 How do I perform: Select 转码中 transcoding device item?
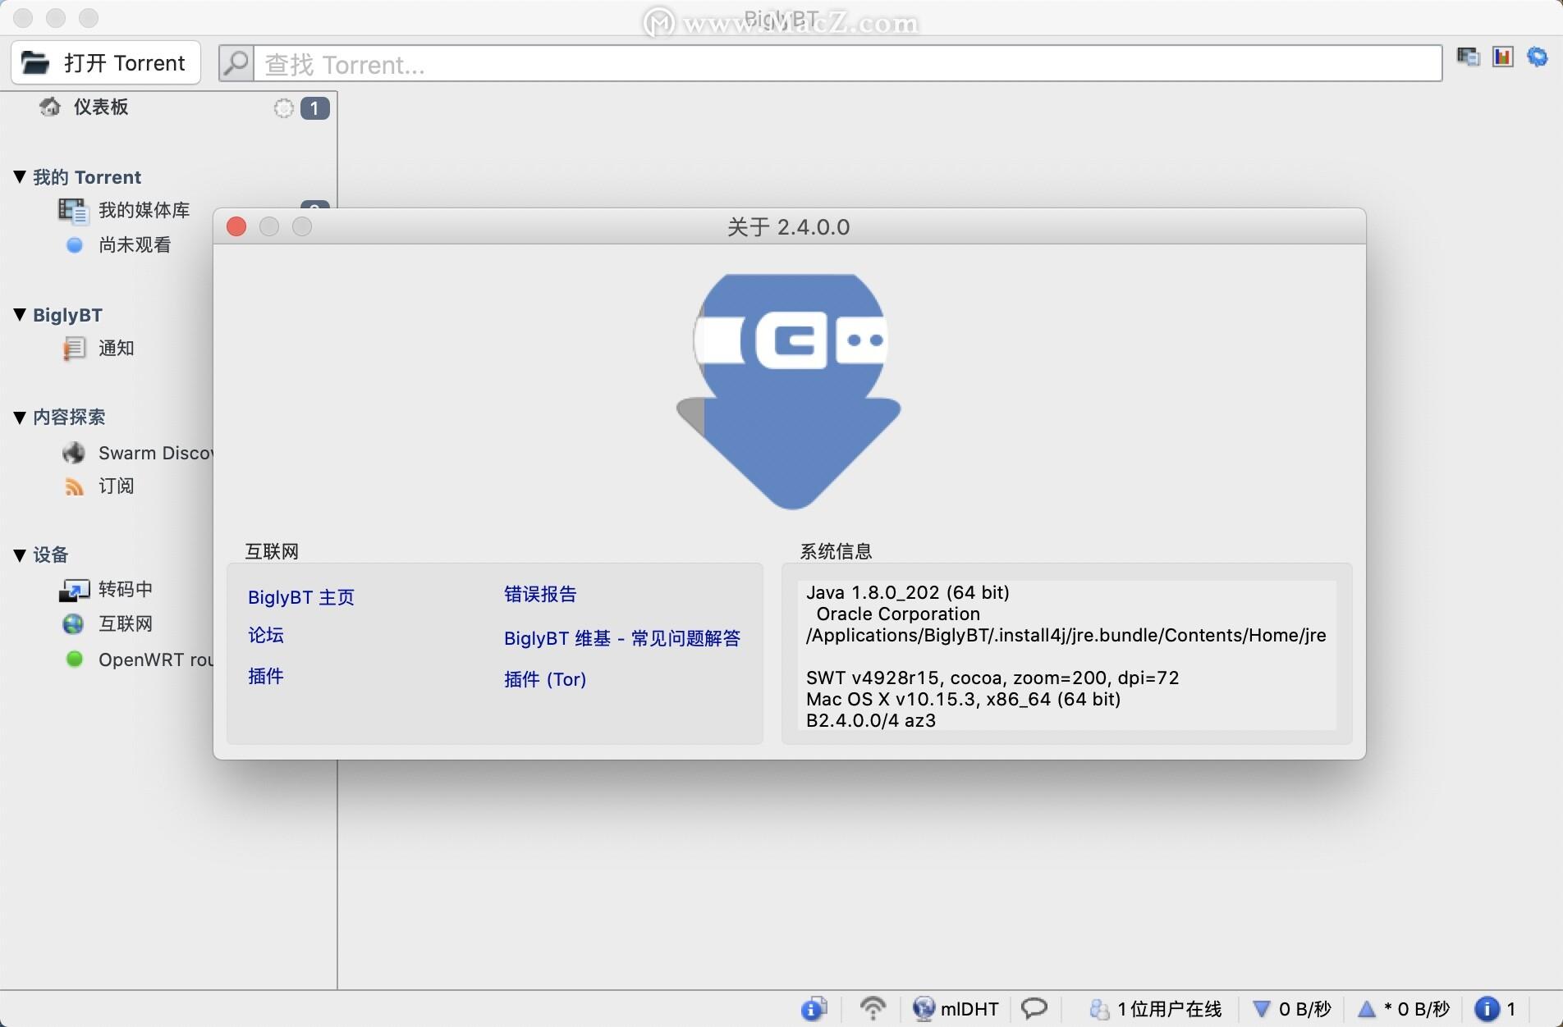125,589
